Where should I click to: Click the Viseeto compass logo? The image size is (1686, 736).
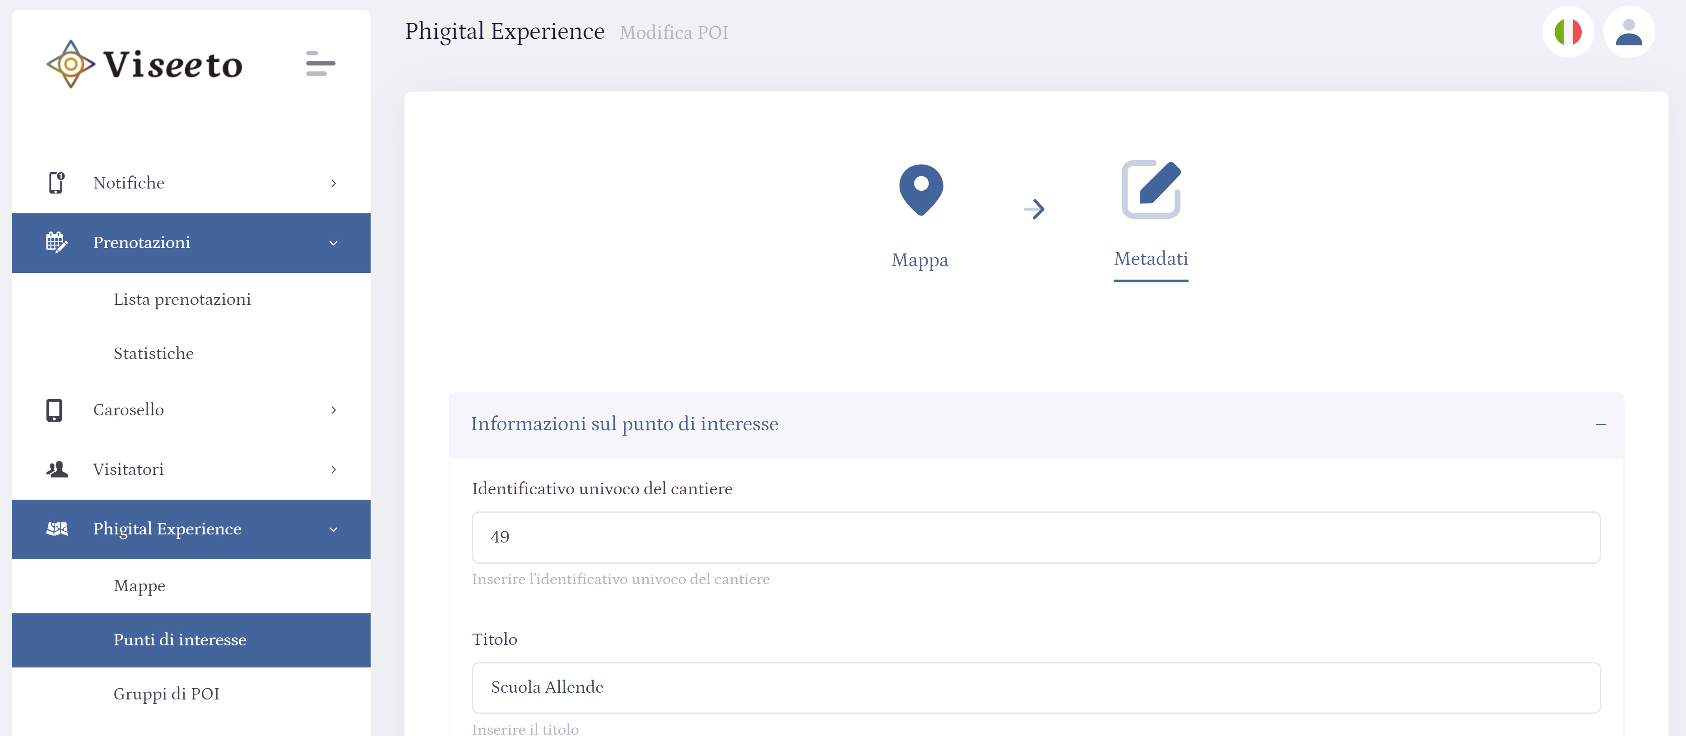point(71,64)
